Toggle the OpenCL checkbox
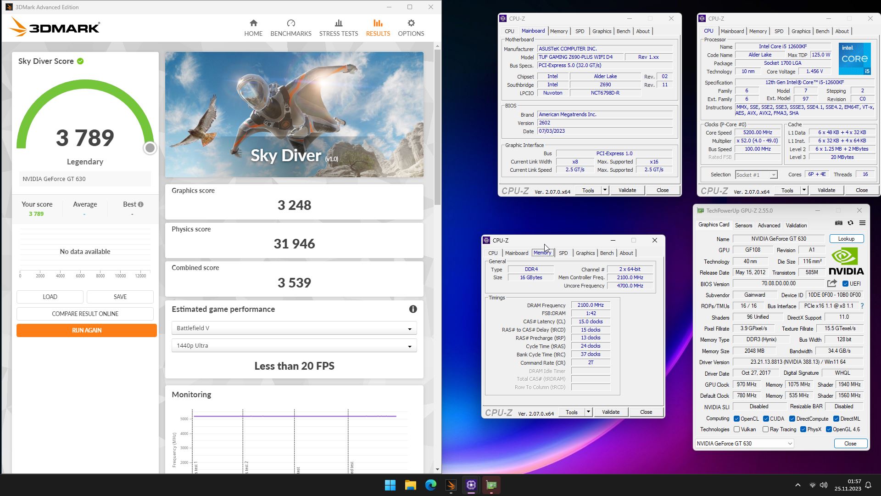 [736, 419]
